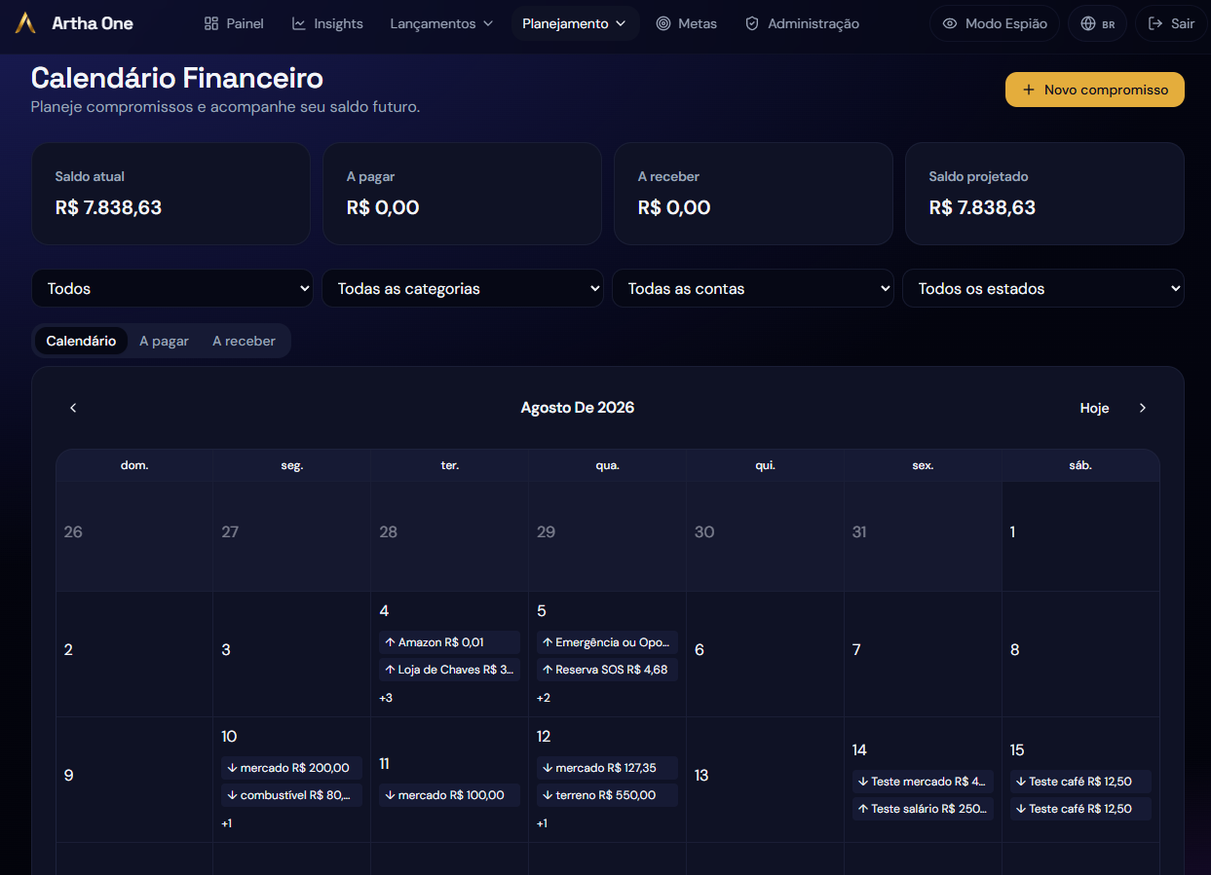Open the mercado R$ 200,00 entry
This screenshot has width=1211, height=875.
[291, 768]
